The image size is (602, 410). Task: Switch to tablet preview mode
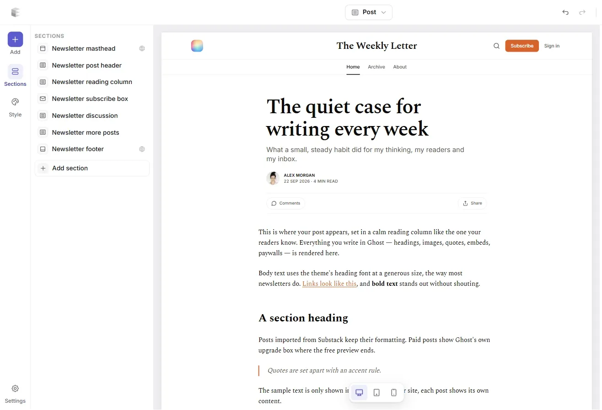(x=376, y=393)
